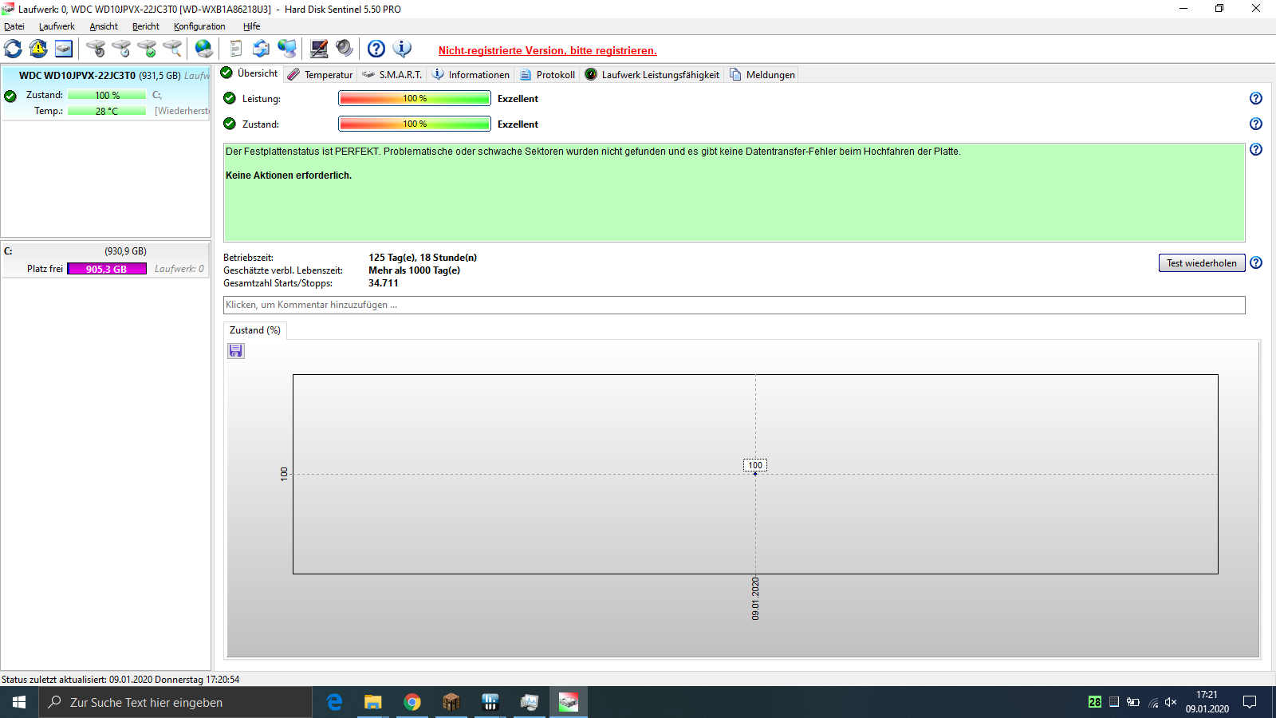This screenshot has width=1276, height=718.
Task: Click the help icon beside green status box
Action: point(1256,149)
